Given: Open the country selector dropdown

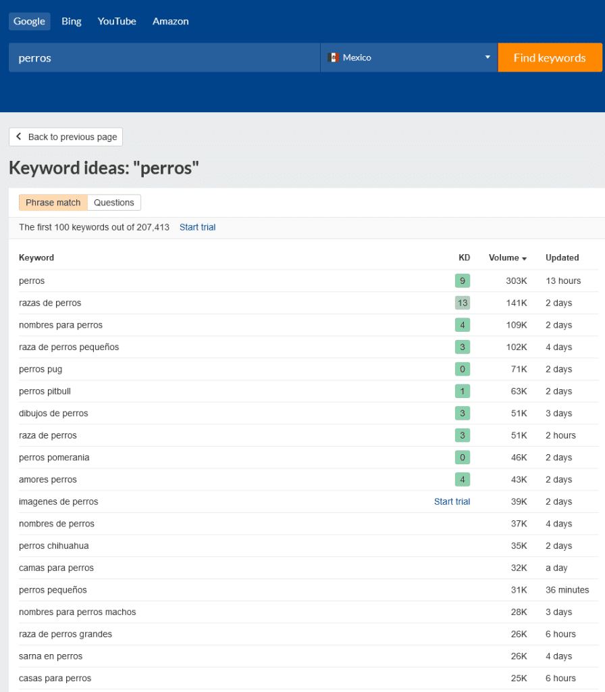Looking at the screenshot, I should (x=409, y=57).
